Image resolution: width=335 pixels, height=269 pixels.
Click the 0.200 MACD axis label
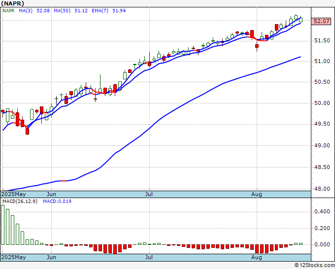click(322, 228)
